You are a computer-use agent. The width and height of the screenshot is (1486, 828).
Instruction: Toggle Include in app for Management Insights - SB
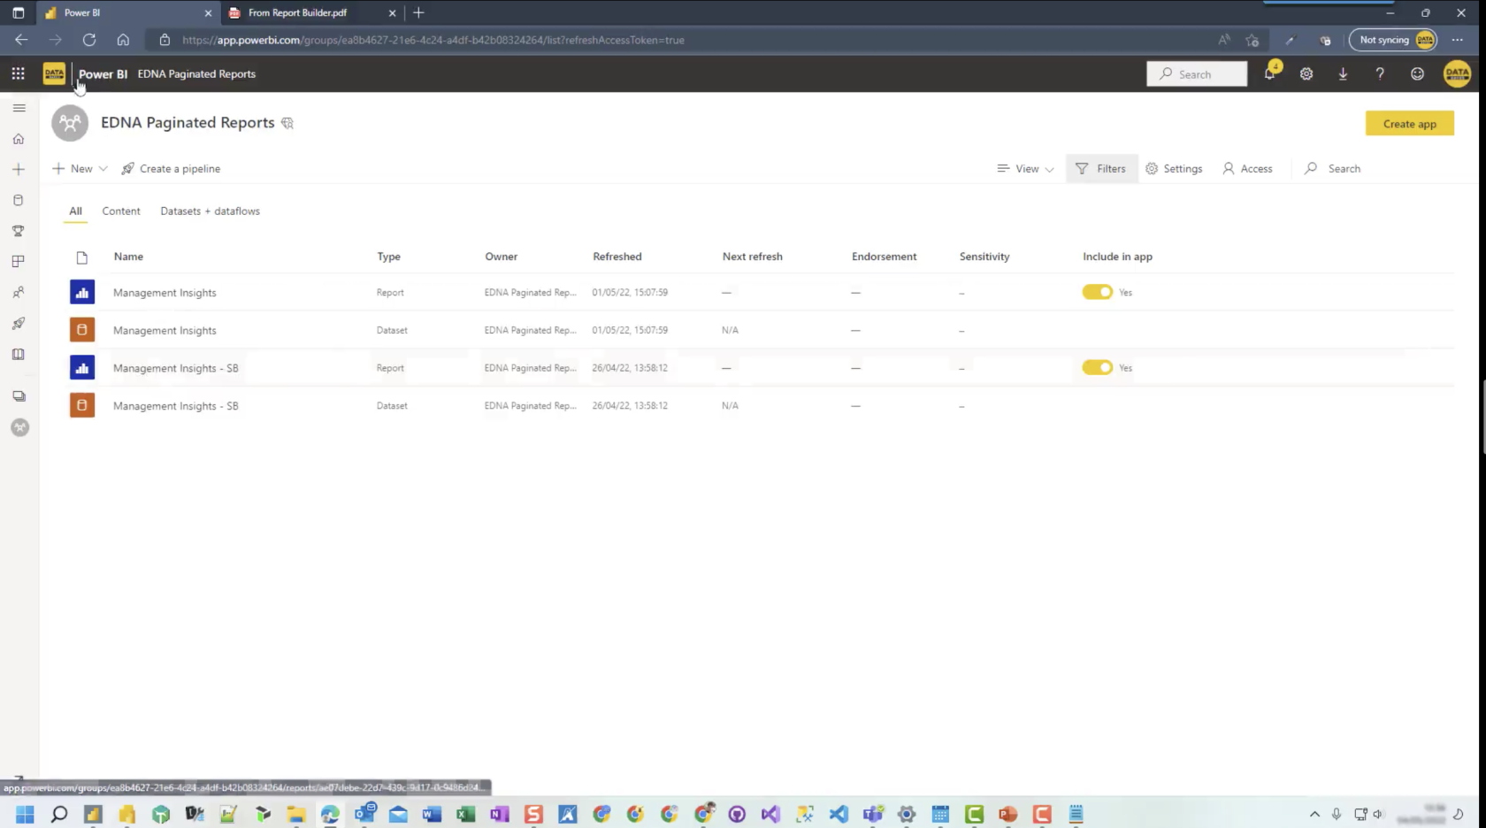pyautogui.click(x=1098, y=368)
